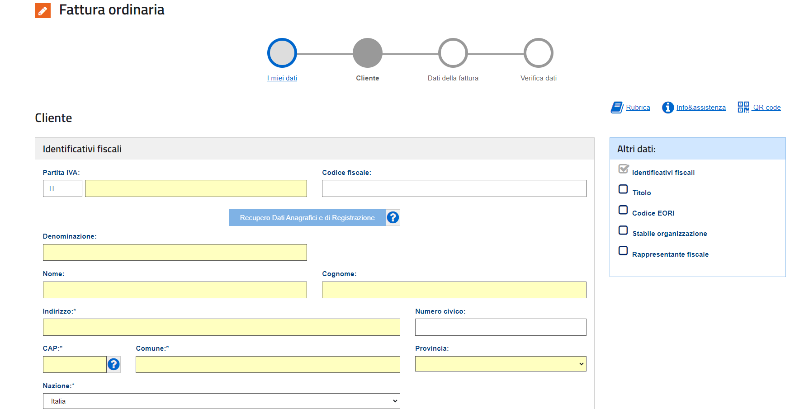Select the 'Dati della fattura' step circle
The width and height of the screenshot is (804, 409).
[x=453, y=53]
